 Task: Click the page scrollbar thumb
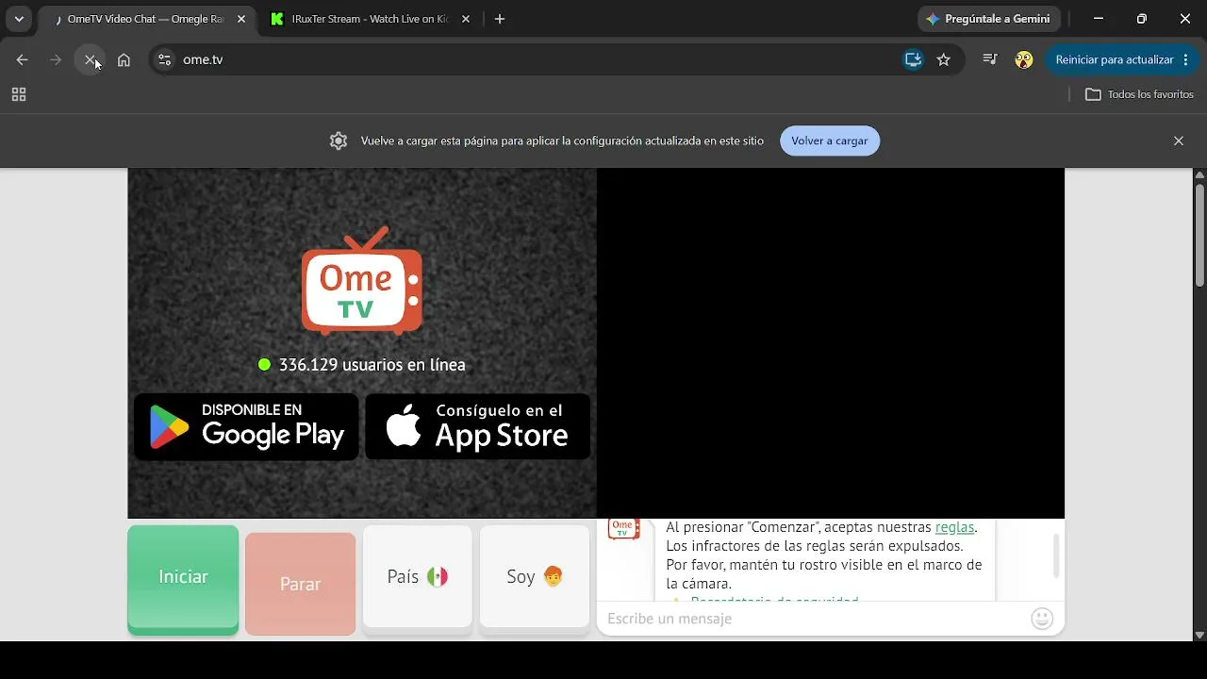coord(1199,235)
